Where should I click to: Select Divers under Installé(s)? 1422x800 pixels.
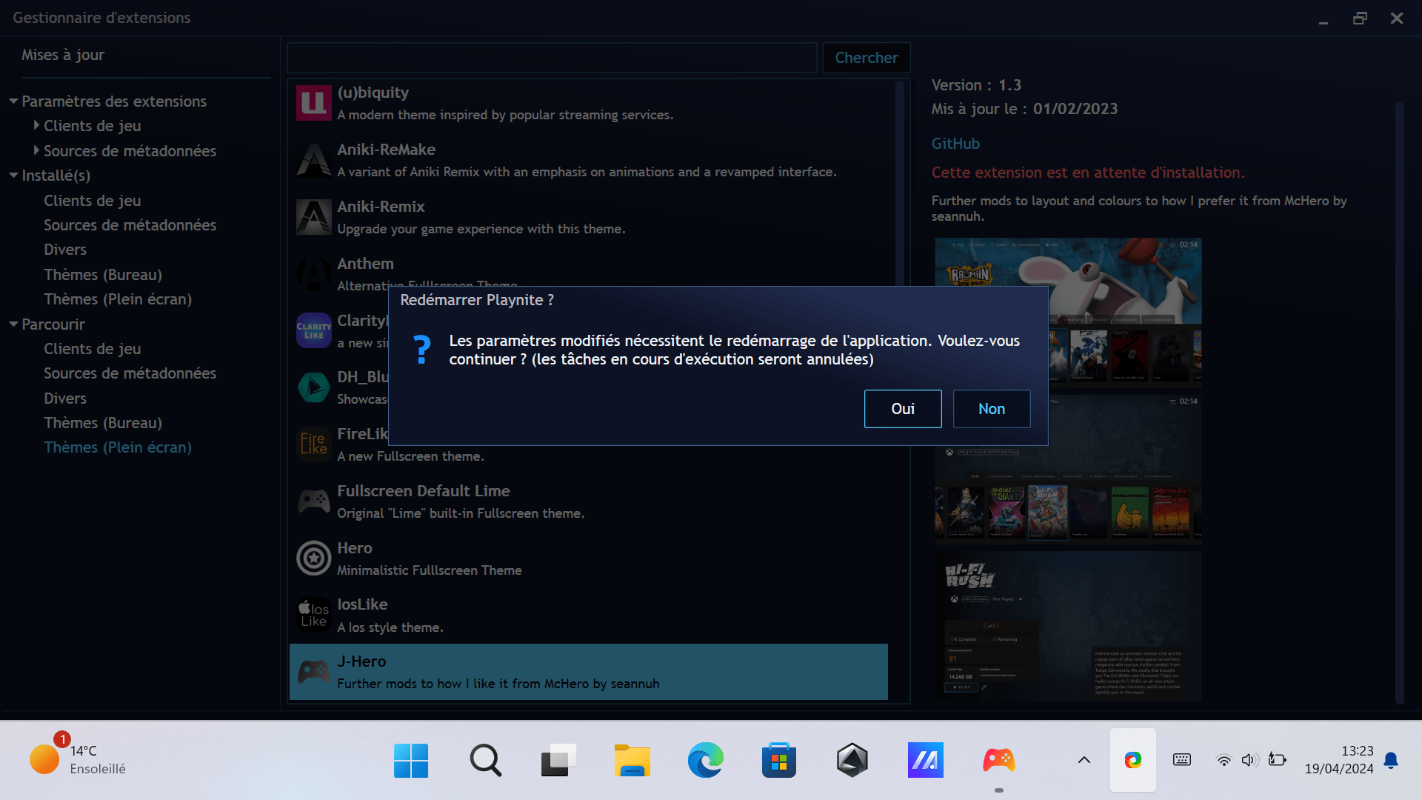(65, 250)
